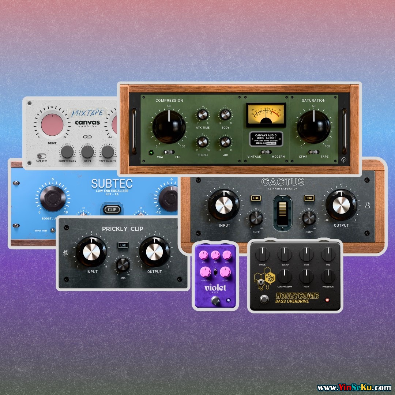Image resolution: width=395 pixels, height=395 pixels.
Task: Click the potted plant icon on Prickly Clip
Action: (x=66, y=253)
